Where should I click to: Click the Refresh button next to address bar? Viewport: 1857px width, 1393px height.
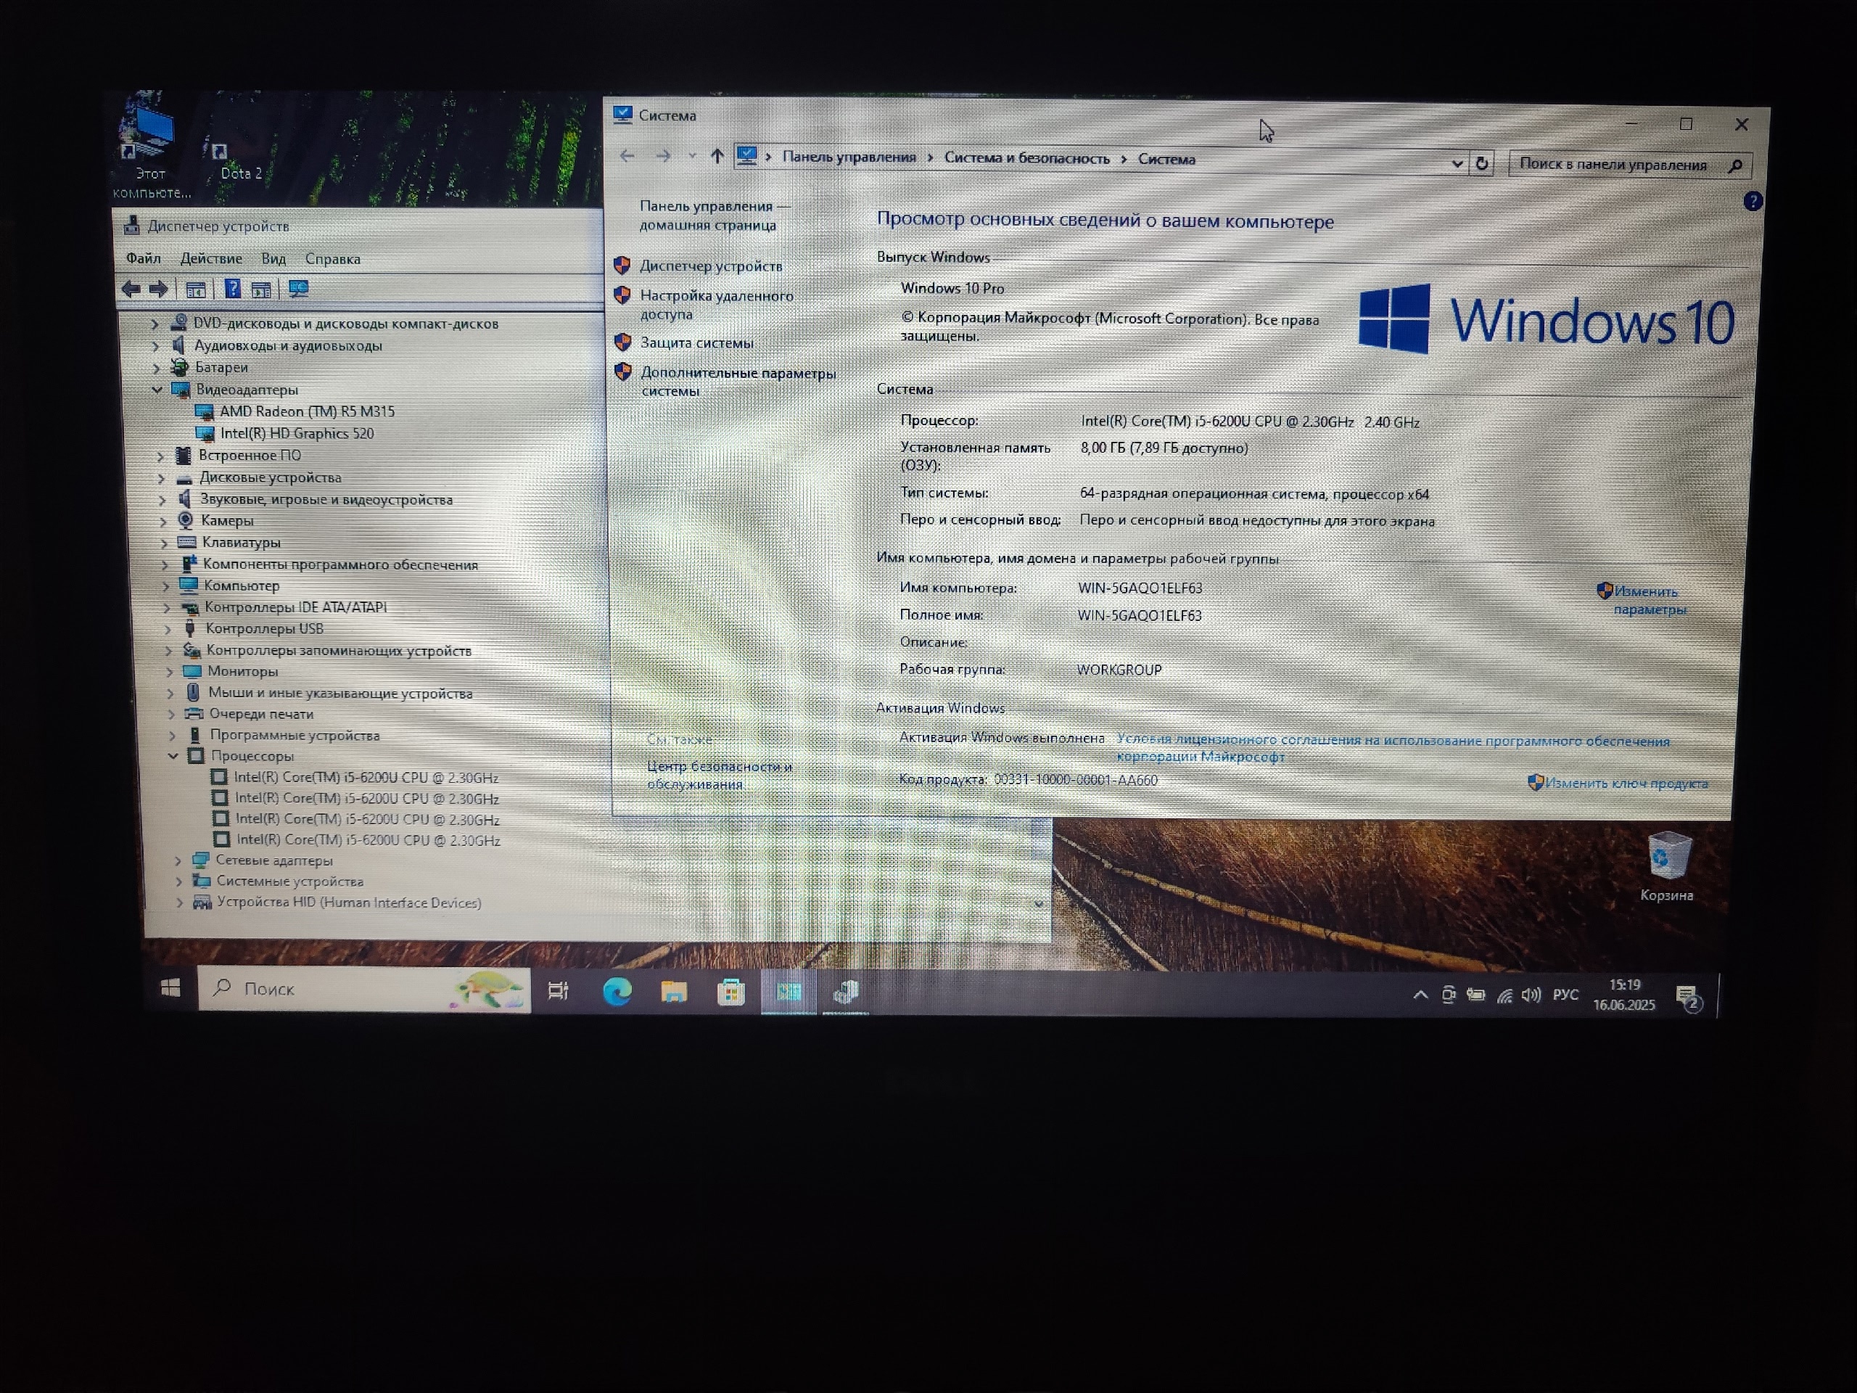(x=1482, y=164)
